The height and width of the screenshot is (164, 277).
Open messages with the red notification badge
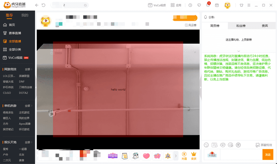pos(208,6)
